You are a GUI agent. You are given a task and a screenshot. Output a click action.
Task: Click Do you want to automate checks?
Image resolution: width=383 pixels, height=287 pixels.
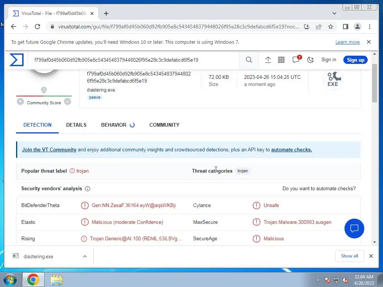coord(319,188)
